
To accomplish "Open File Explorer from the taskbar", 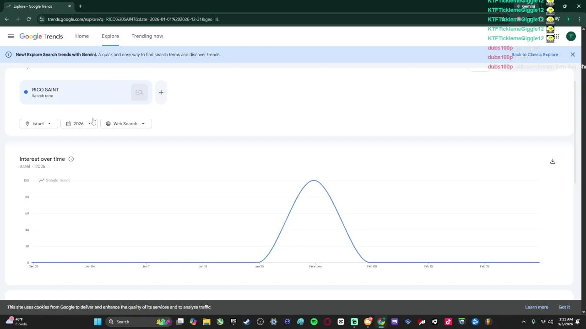I will click(206, 322).
